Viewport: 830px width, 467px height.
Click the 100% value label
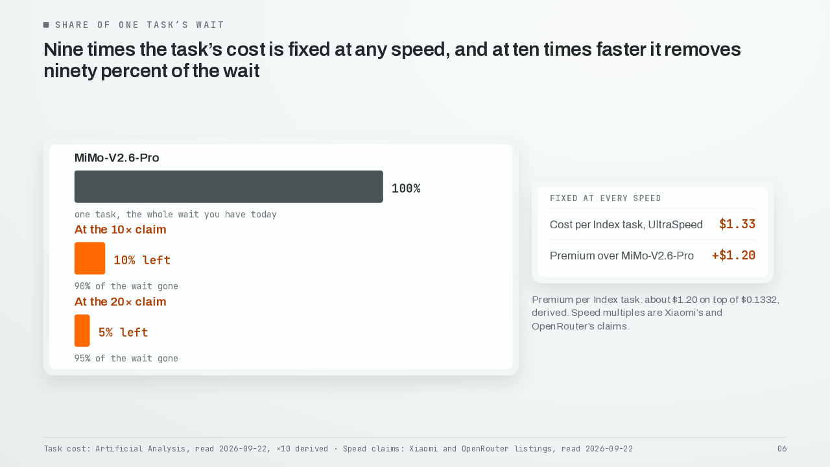pyautogui.click(x=406, y=188)
